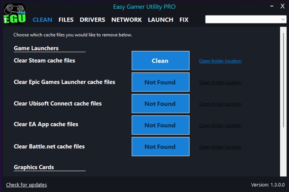Select the Graphics Cards heading
This screenshot has width=289, height=192.
[34, 167]
